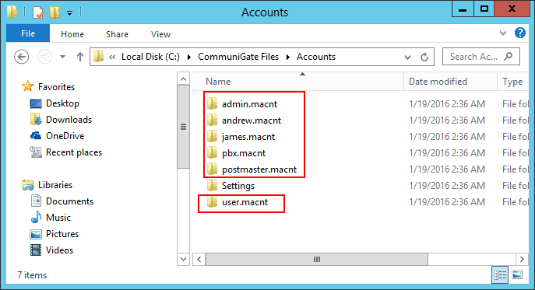Open the Music library

coord(58,218)
